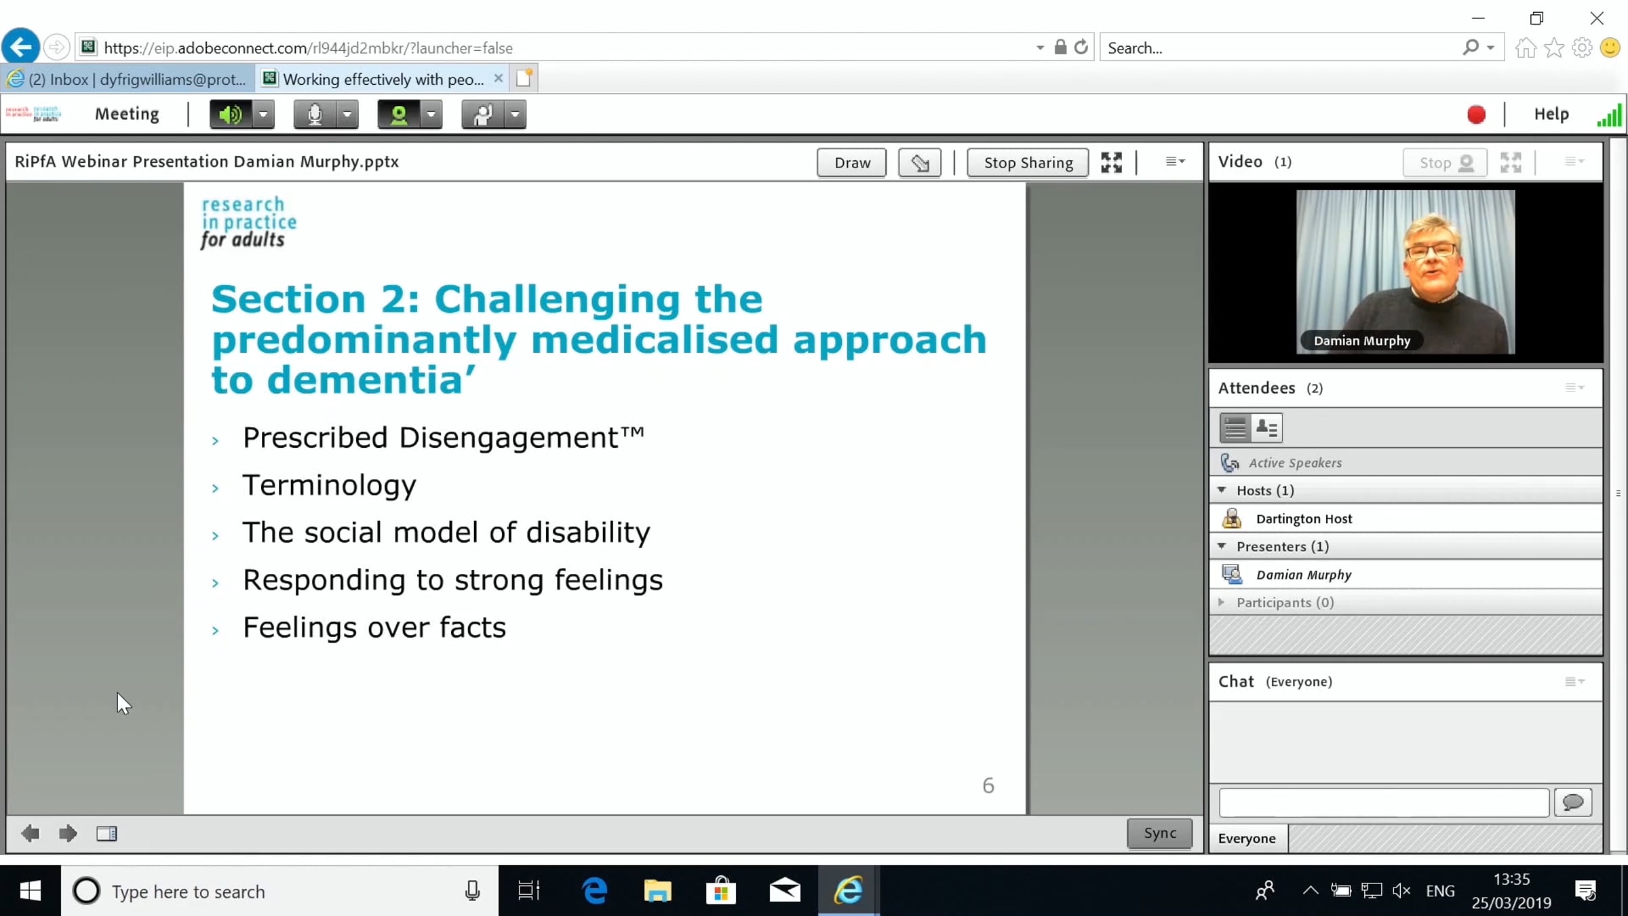The height and width of the screenshot is (916, 1628).
Task: Click the red recording indicator
Action: pyautogui.click(x=1476, y=114)
